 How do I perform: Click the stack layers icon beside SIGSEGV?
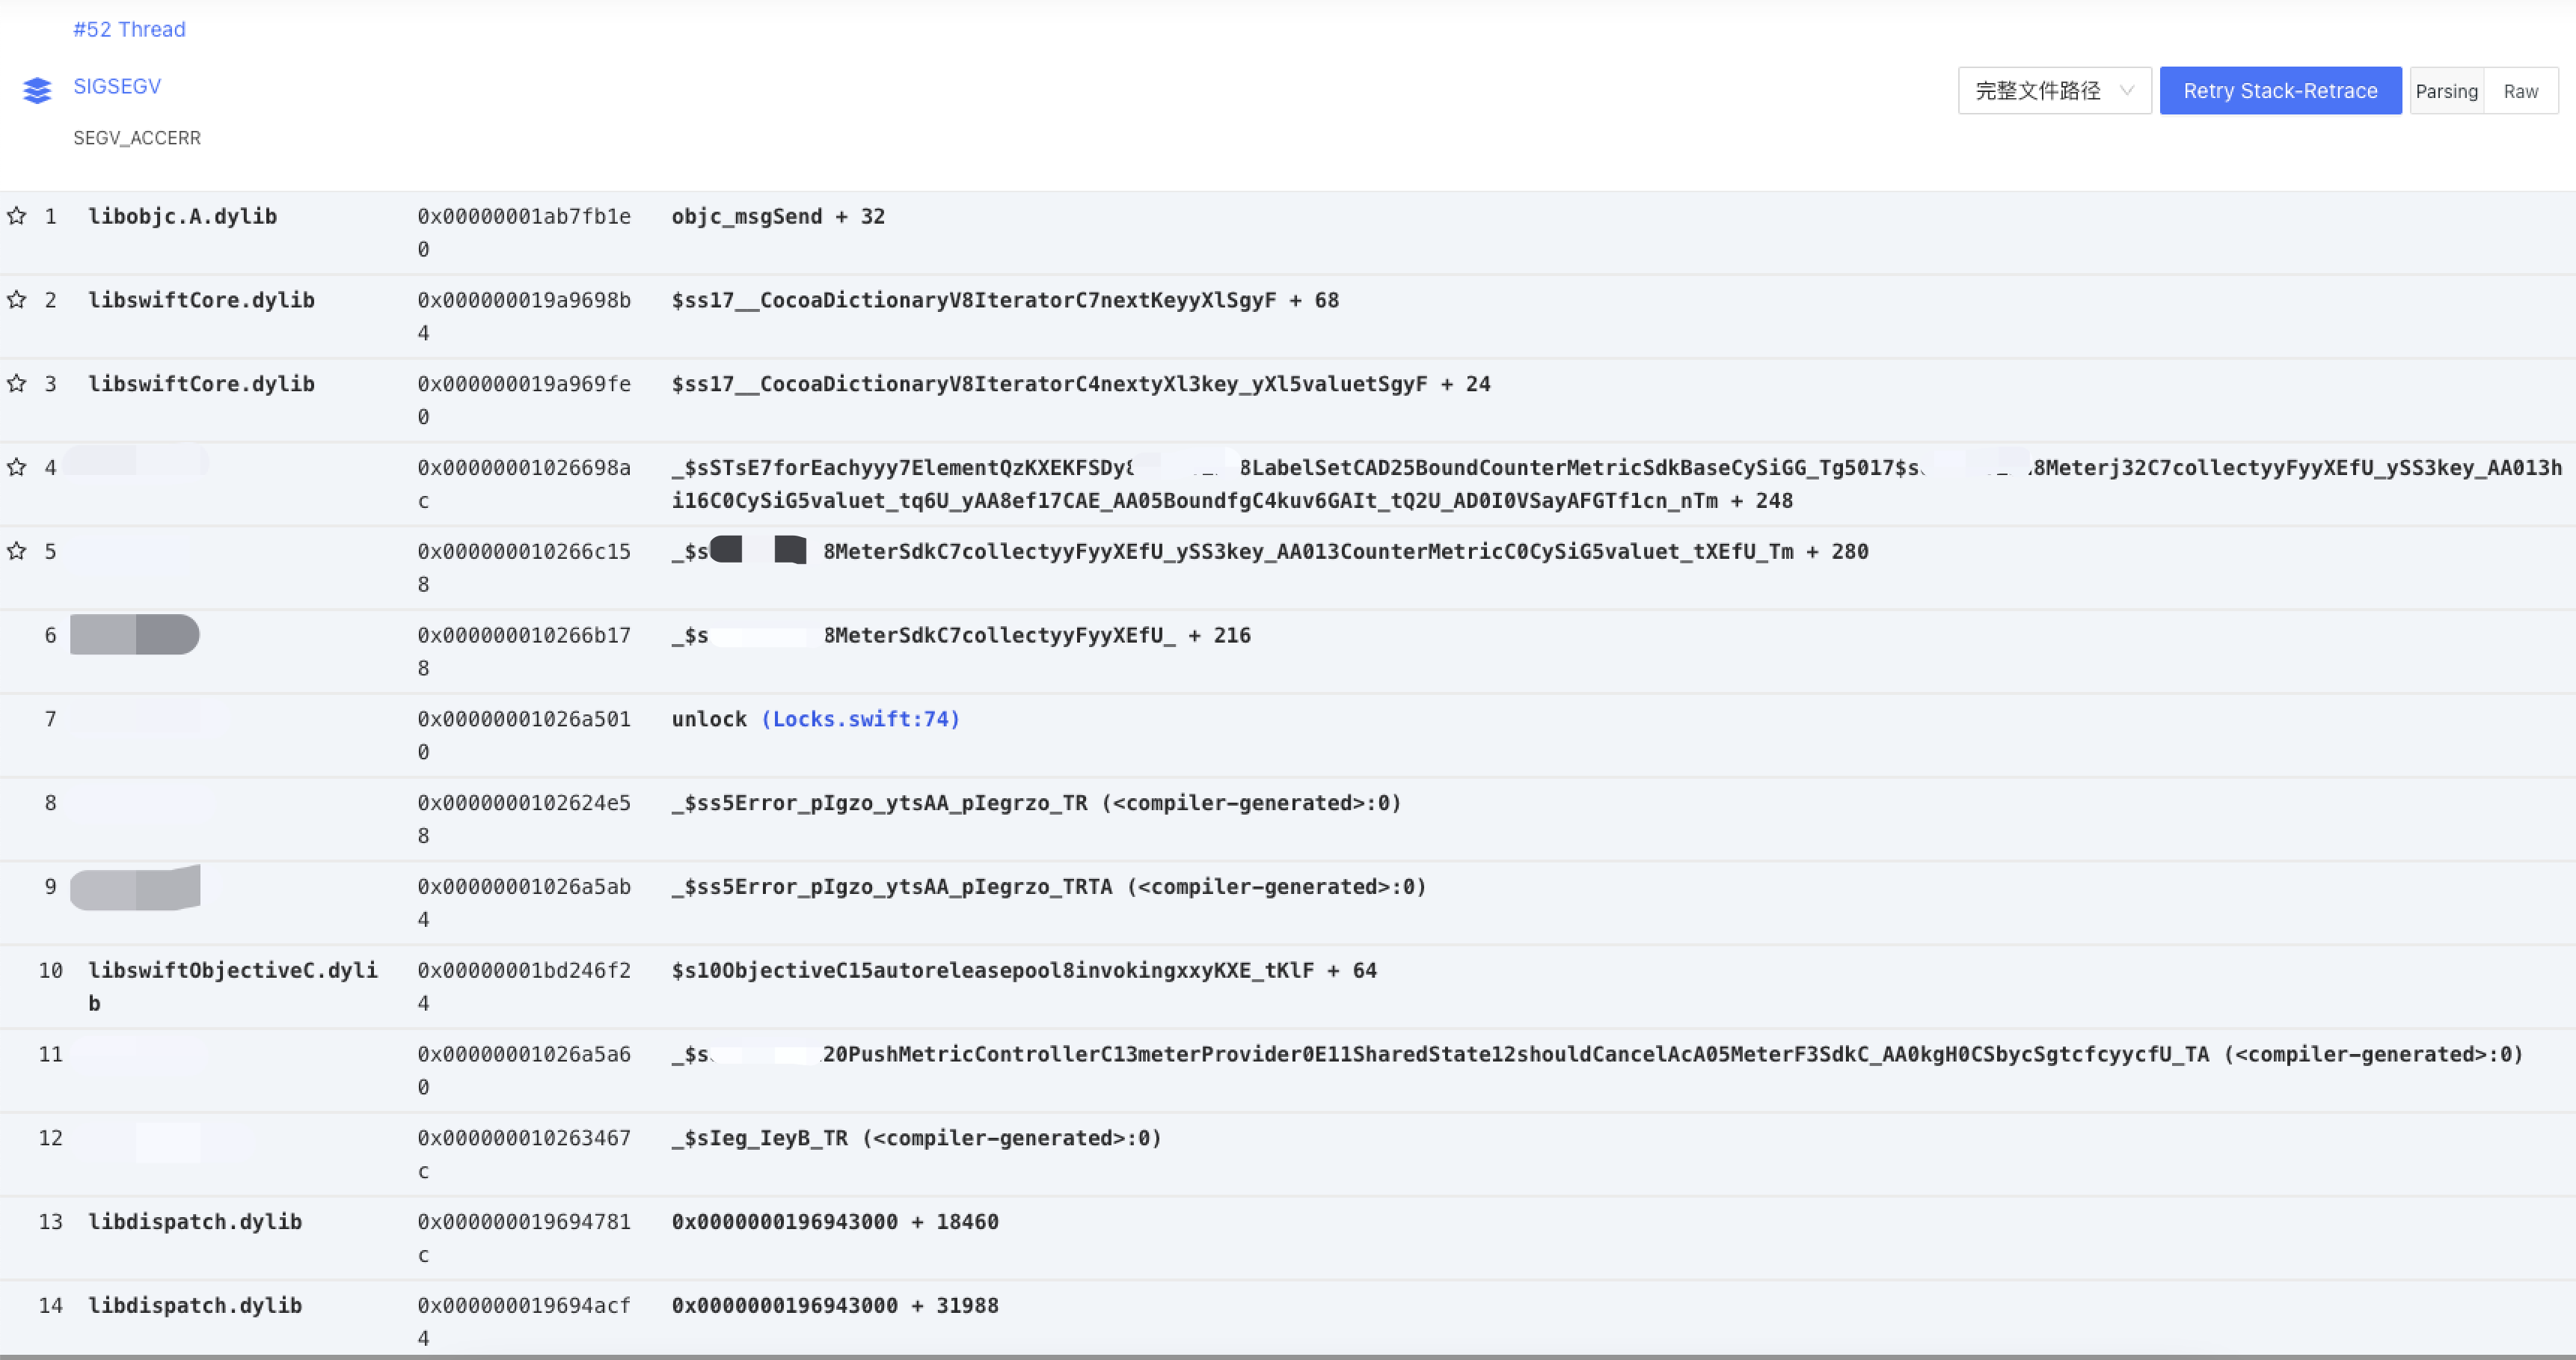pos(37,90)
